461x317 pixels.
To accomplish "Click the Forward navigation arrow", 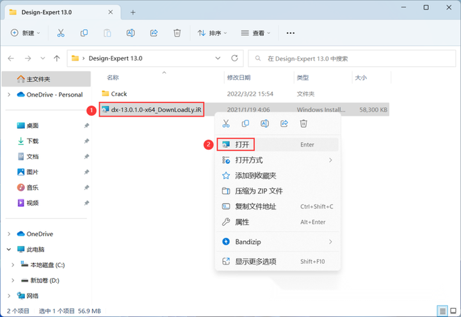I will click(x=28, y=58).
